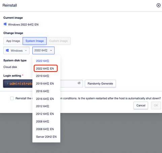Image resolution: width=162 pixels, height=153 pixels.
Task: Collapse the 2022 64位 version dropdown
Action: [43, 51]
